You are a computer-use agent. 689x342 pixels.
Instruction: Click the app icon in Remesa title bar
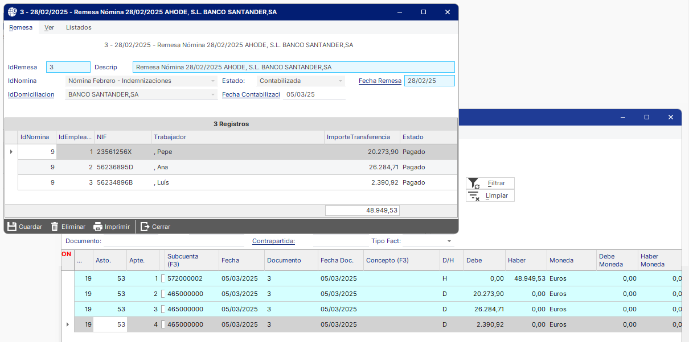[x=12, y=12]
